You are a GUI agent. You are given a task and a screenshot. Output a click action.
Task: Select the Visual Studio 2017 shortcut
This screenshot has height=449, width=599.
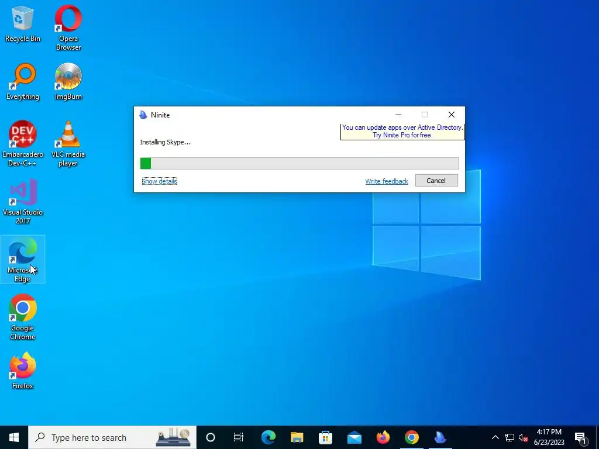pos(23,202)
